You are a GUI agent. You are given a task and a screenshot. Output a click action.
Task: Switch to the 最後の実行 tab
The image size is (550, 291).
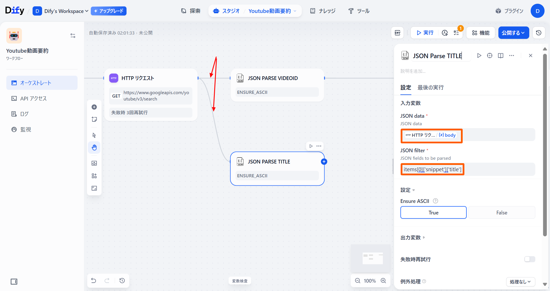pyautogui.click(x=430, y=88)
